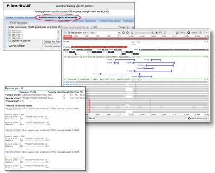This screenshot has width=215, height=173.
Task: Click the pencil edit icon in viewer status bar
Action: point(185,118)
